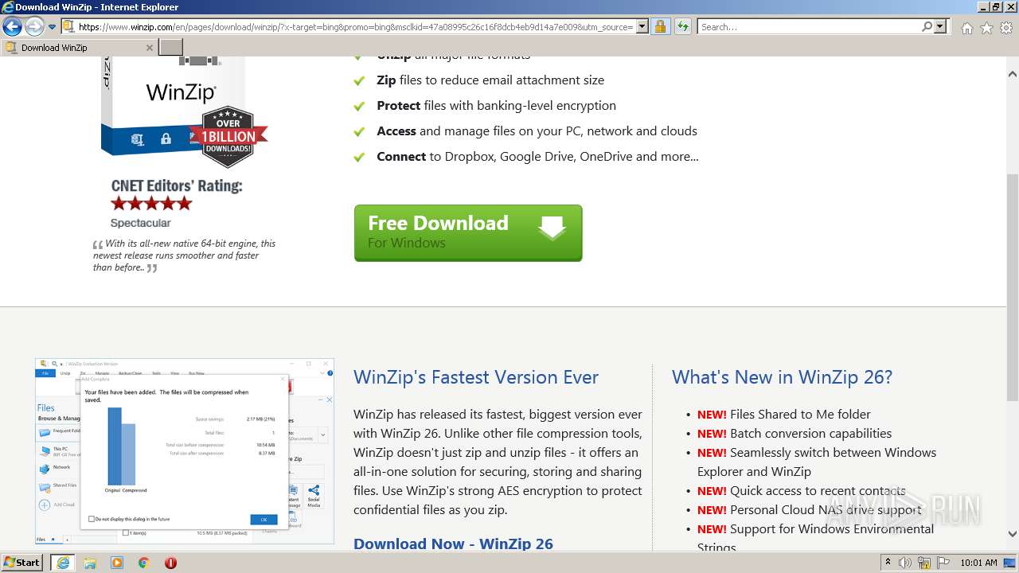1019x573 pixels.
Task: Open the WinZip screenshot thumbnail
Action: (x=185, y=451)
